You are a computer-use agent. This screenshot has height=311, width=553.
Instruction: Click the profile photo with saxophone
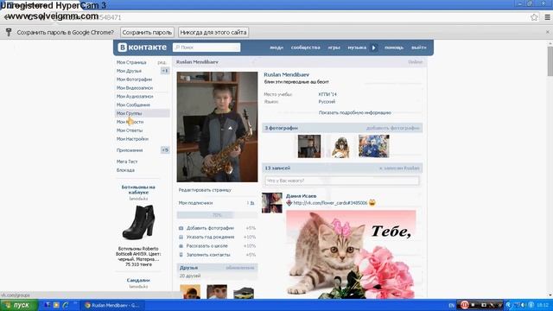[217, 127]
